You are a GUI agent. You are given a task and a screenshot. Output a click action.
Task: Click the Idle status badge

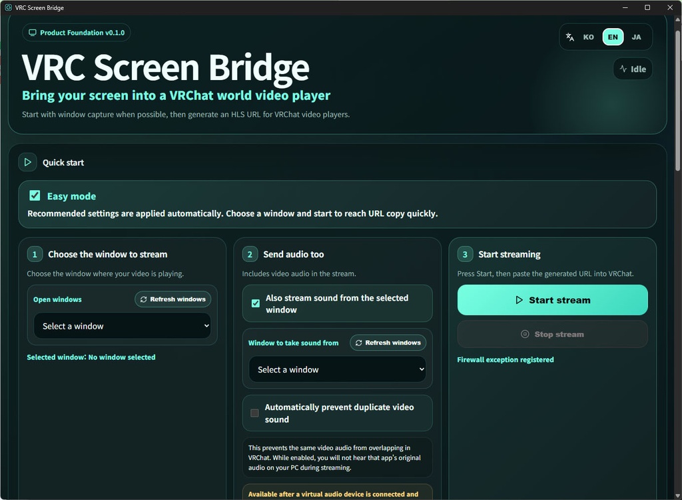pyautogui.click(x=633, y=69)
